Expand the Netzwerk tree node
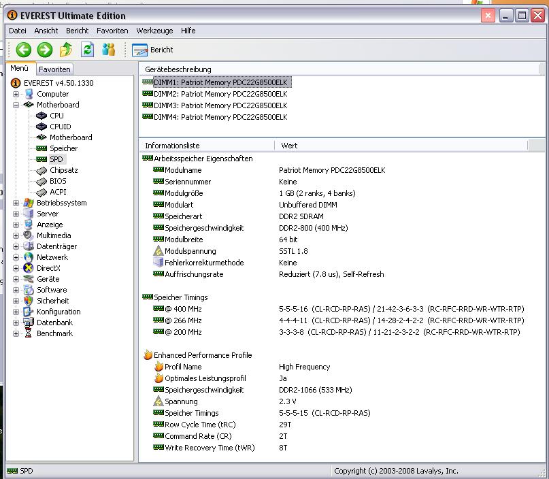Image resolution: width=549 pixels, height=479 pixels. (16, 257)
